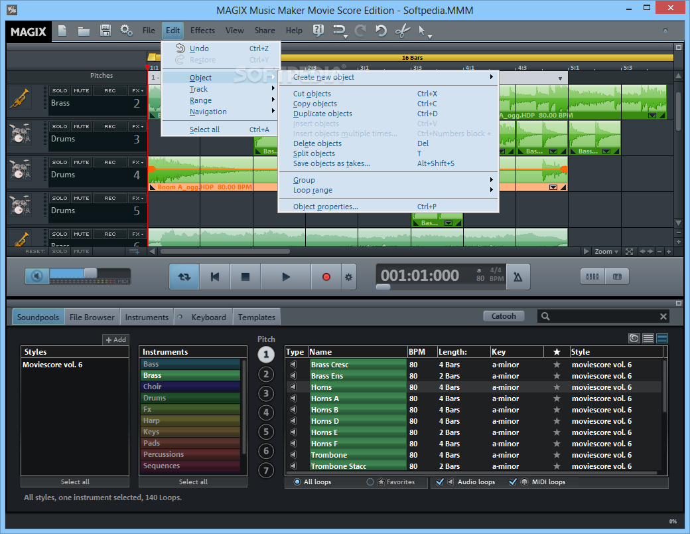The width and height of the screenshot is (690, 534).
Task: Open project via folder icon
Action: [x=84, y=31]
